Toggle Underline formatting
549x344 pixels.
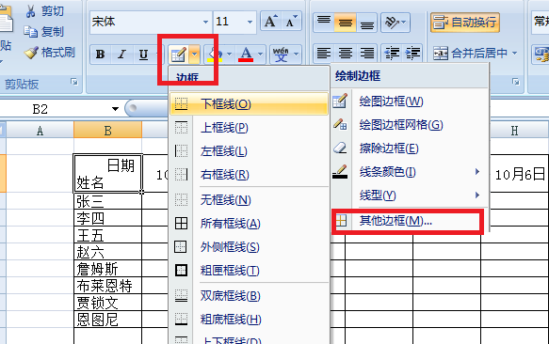pos(143,55)
